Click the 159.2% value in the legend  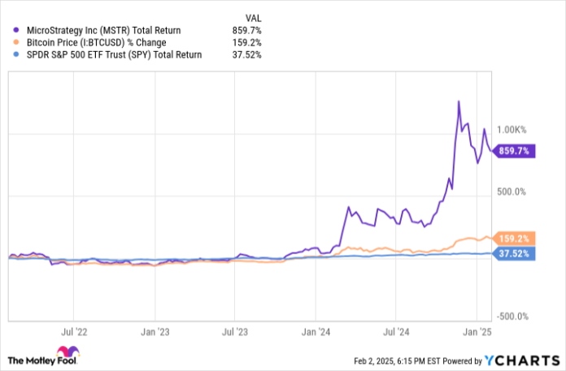247,43
